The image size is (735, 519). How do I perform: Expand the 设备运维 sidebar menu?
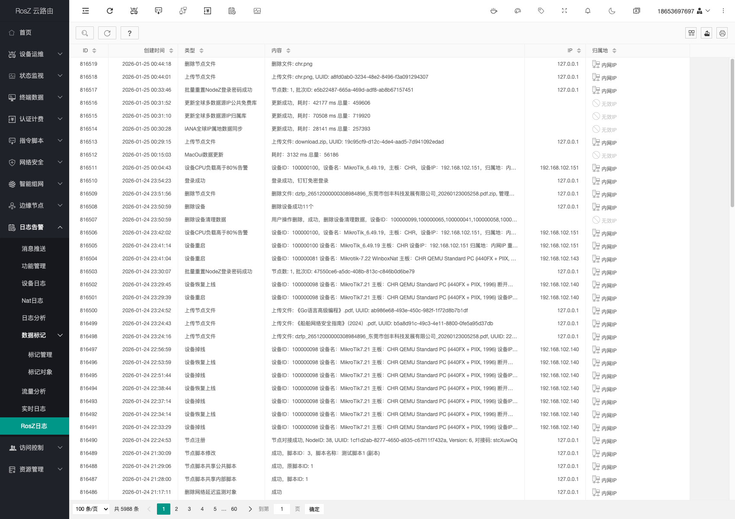pyautogui.click(x=35, y=54)
